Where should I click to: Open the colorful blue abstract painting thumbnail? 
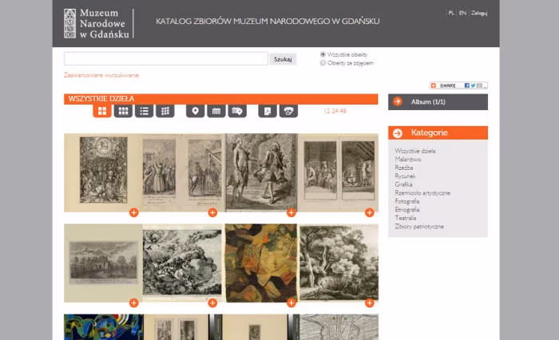(x=104, y=327)
